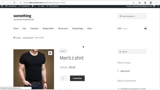Image resolution: width=160 pixels, height=90 pixels.
Task: Open the Home navigation item
Action: [x=16, y=28]
